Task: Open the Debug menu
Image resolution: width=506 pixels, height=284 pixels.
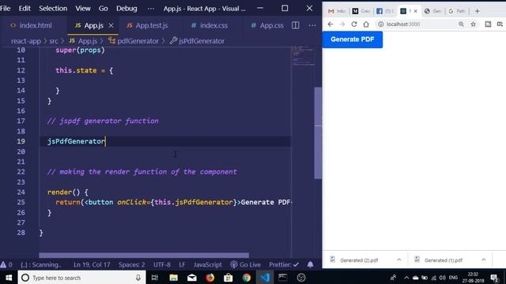Action: [x=126, y=9]
